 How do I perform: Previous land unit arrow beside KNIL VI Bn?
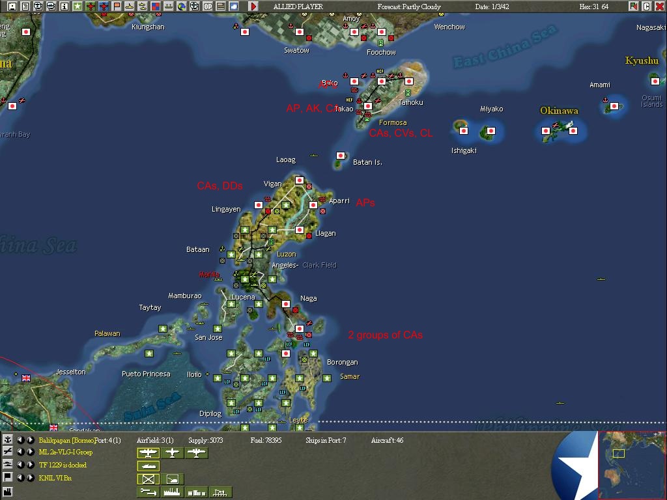21,478
